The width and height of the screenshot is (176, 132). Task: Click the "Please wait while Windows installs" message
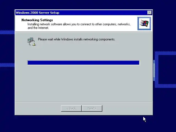point(76,39)
